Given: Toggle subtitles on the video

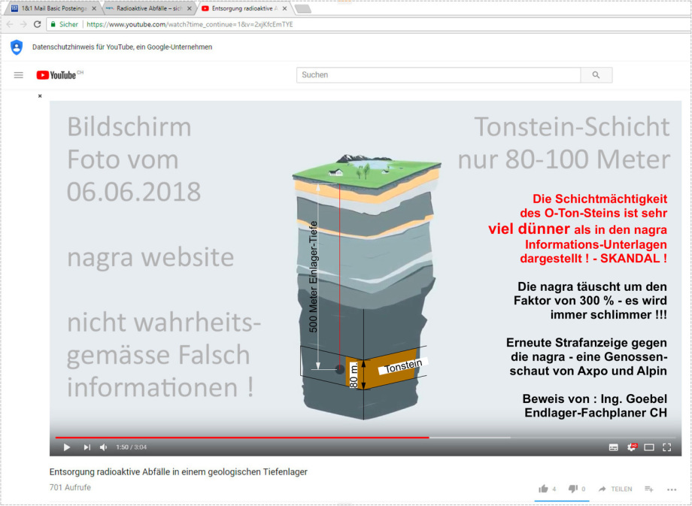Looking at the screenshot, I should tap(614, 447).
